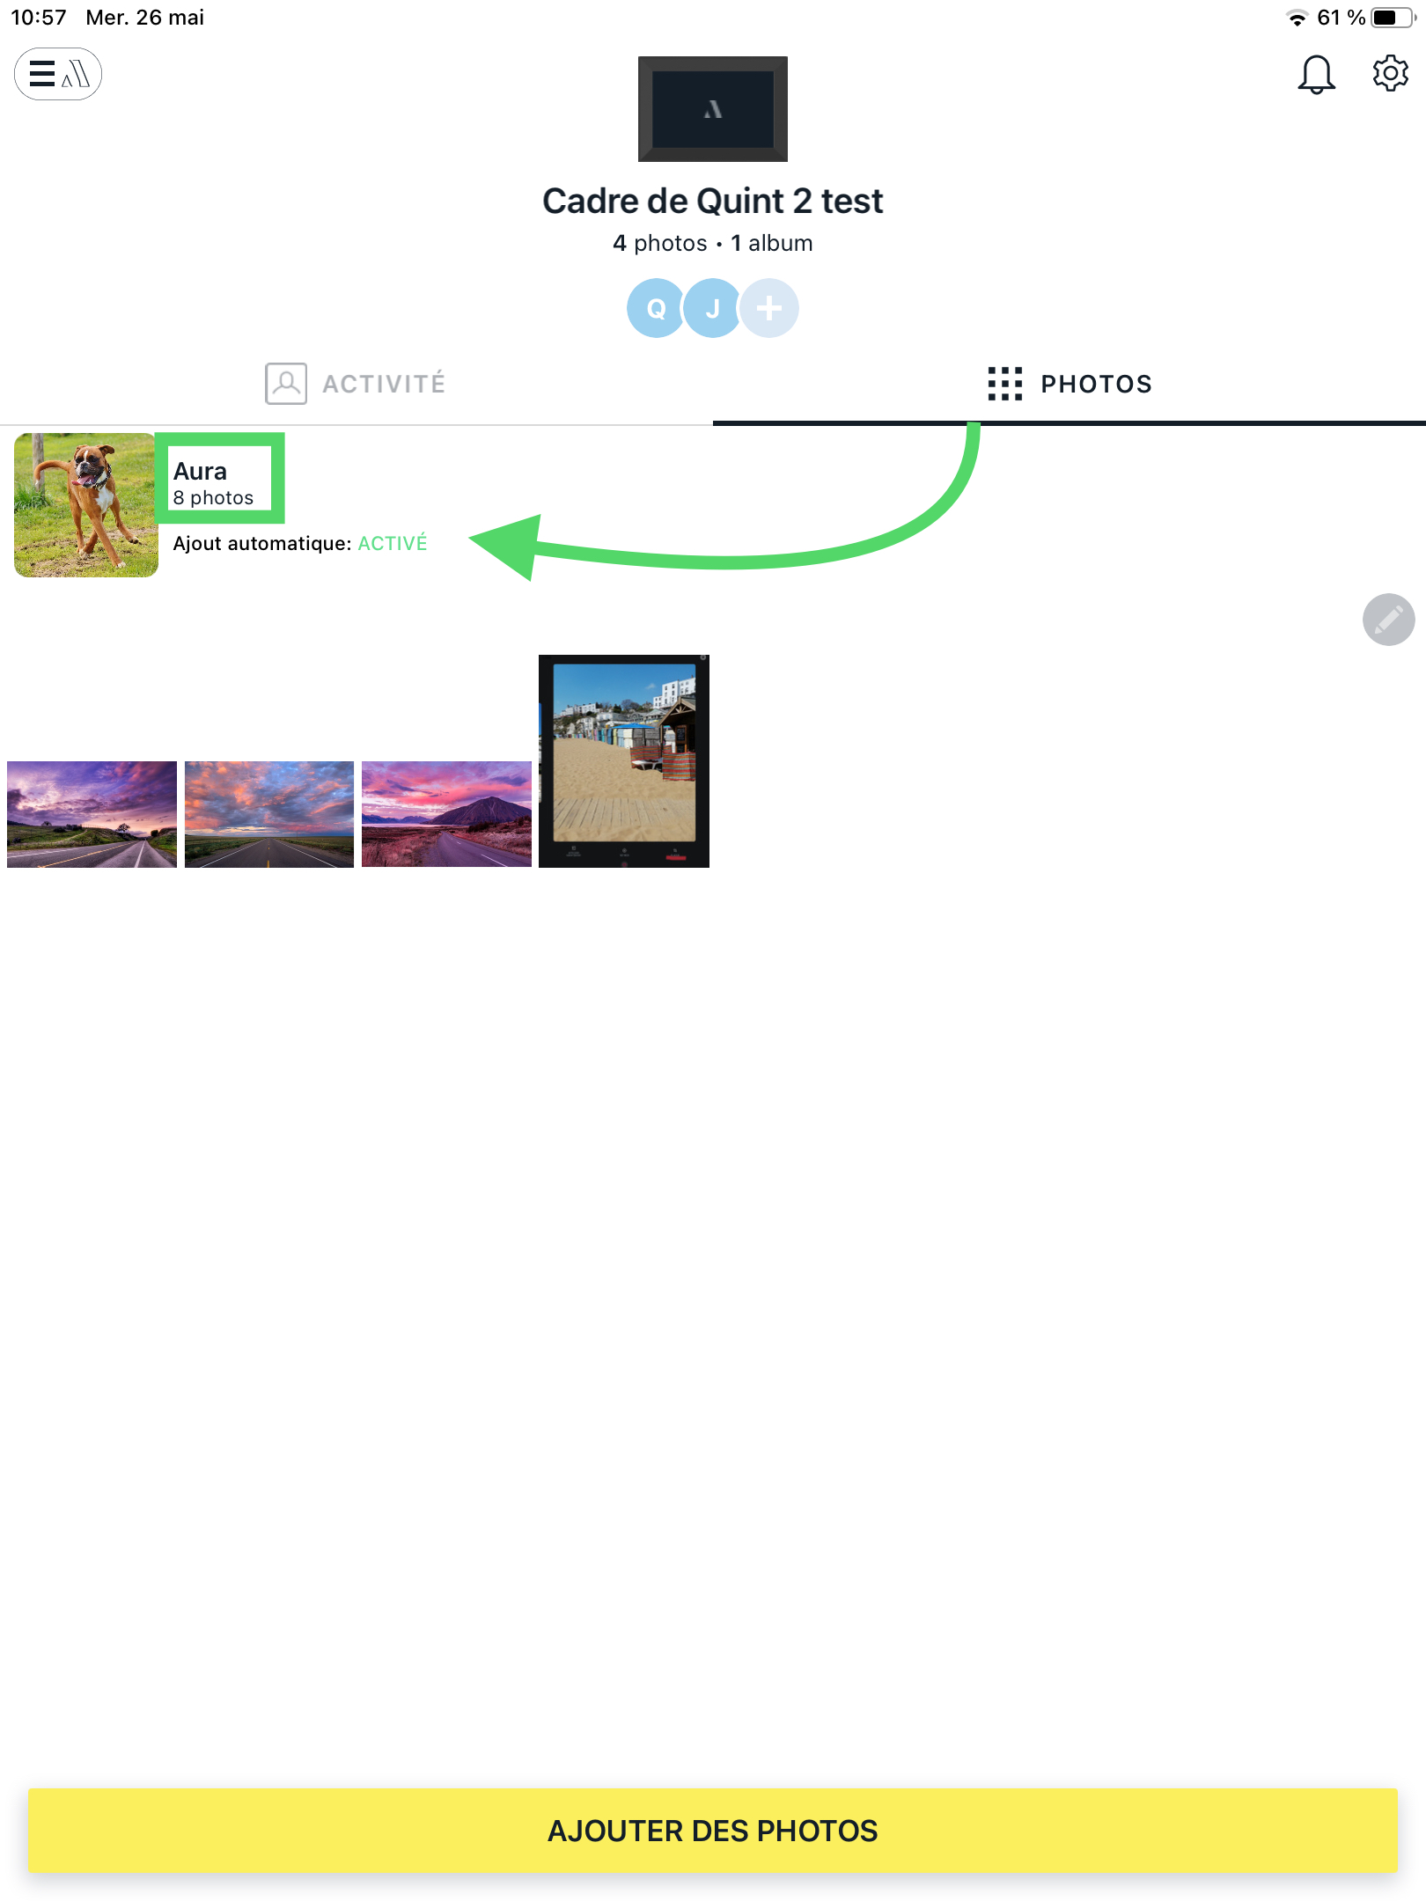1426x1901 pixels.
Task: Open the orange clouds highway photo
Action: pos(269,814)
